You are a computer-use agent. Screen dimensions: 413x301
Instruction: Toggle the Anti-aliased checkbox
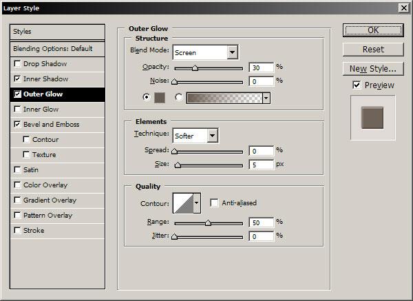pyautogui.click(x=215, y=203)
